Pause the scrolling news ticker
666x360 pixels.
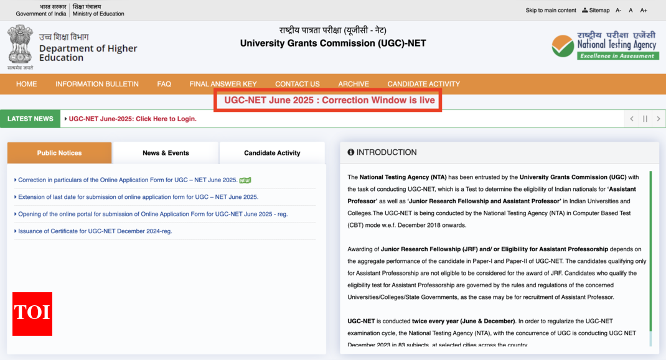click(x=645, y=118)
